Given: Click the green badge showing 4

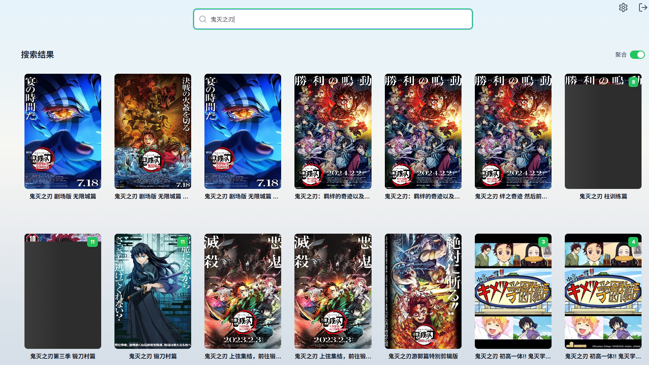Looking at the screenshot, I should pos(633,242).
